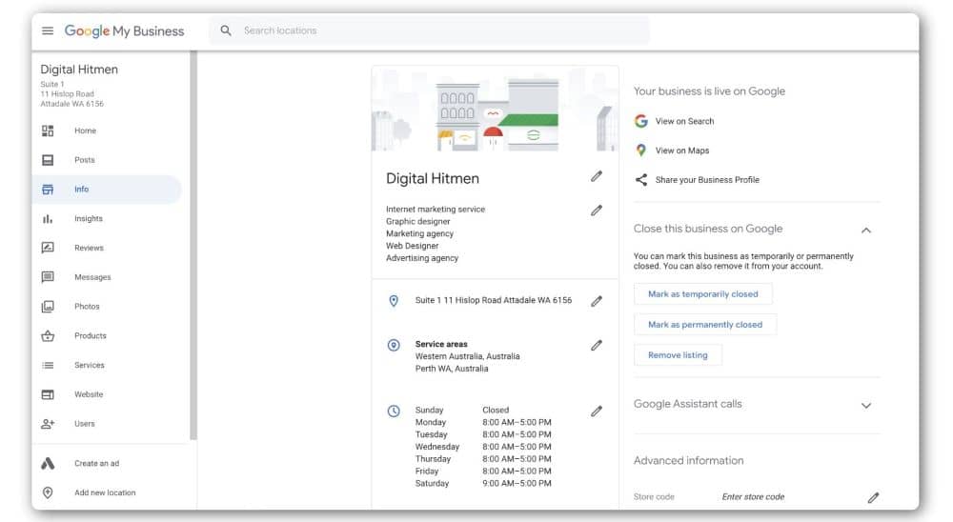This screenshot has width=953, height=522.
Task: Click the Enter store code field
Action: tap(753, 496)
